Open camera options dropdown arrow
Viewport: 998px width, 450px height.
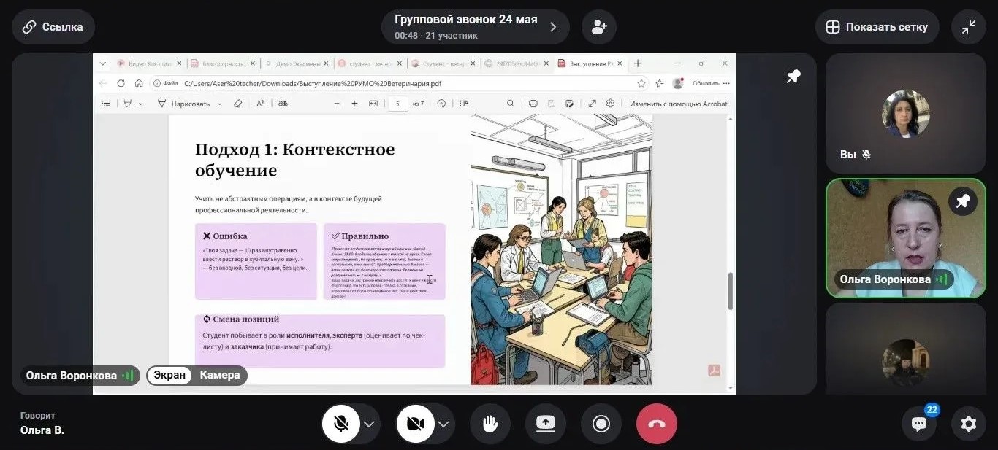point(443,424)
